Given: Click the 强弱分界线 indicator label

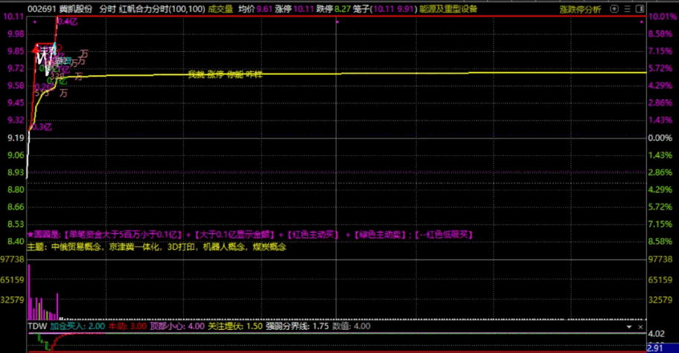Looking at the screenshot, I should [286, 326].
